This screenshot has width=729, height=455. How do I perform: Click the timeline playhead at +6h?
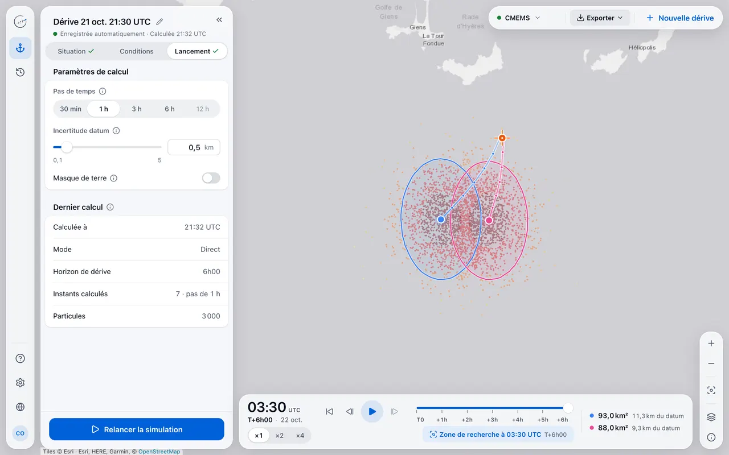pos(568,408)
